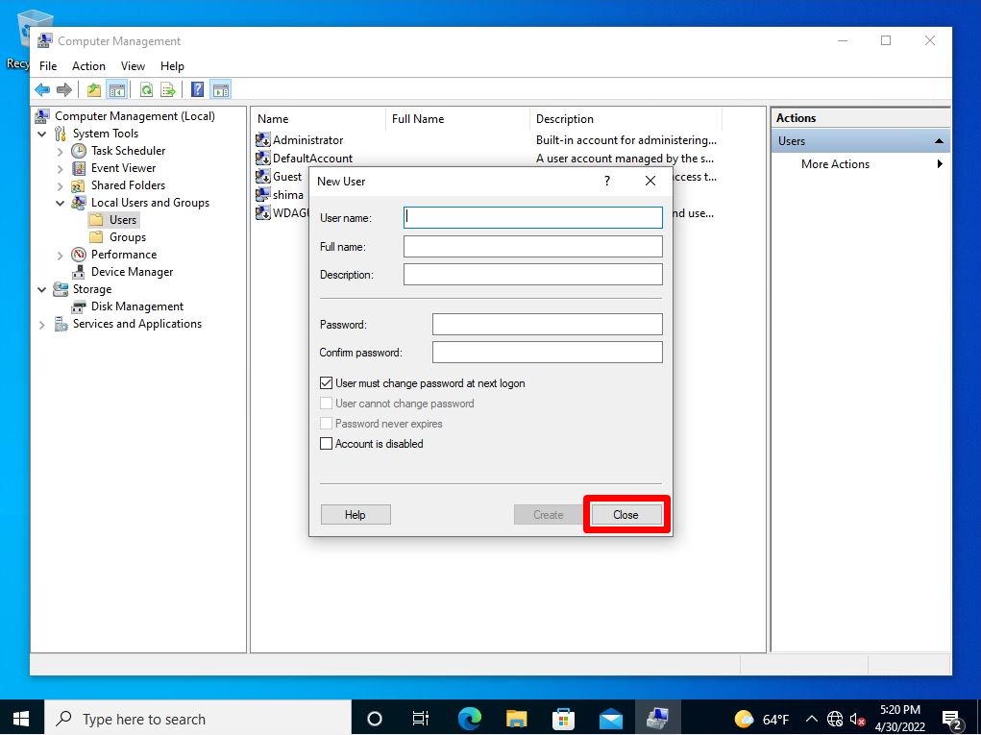Click the Type here to search box

click(198, 718)
